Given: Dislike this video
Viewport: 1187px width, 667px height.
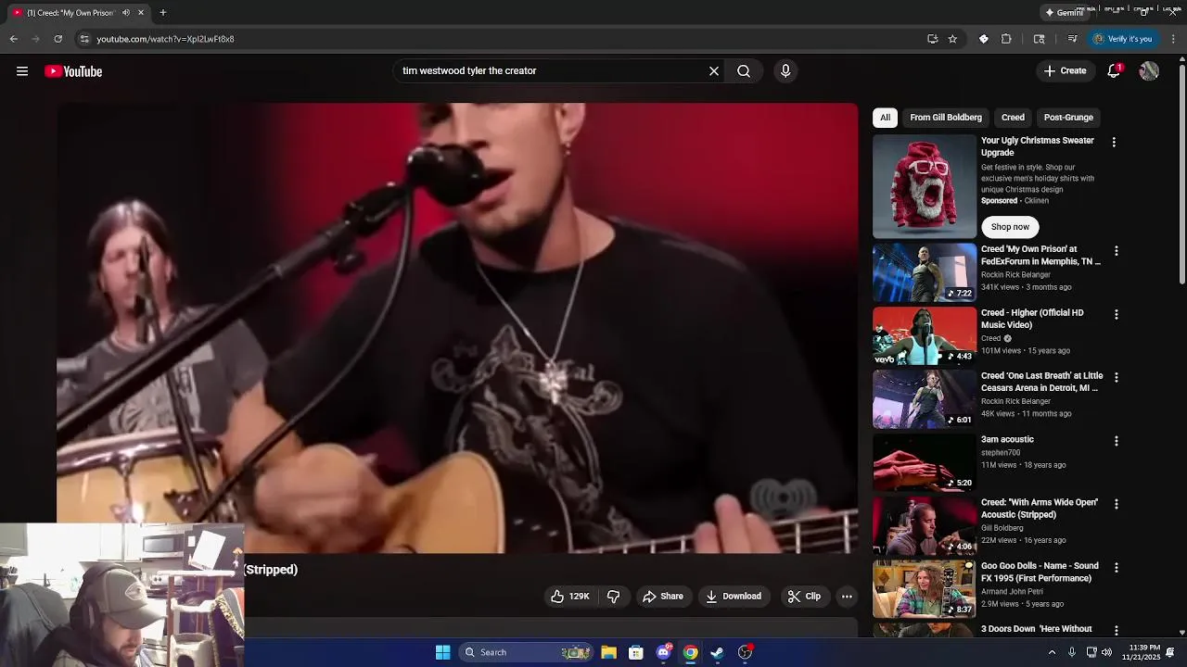Looking at the screenshot, I should (613, 597).
